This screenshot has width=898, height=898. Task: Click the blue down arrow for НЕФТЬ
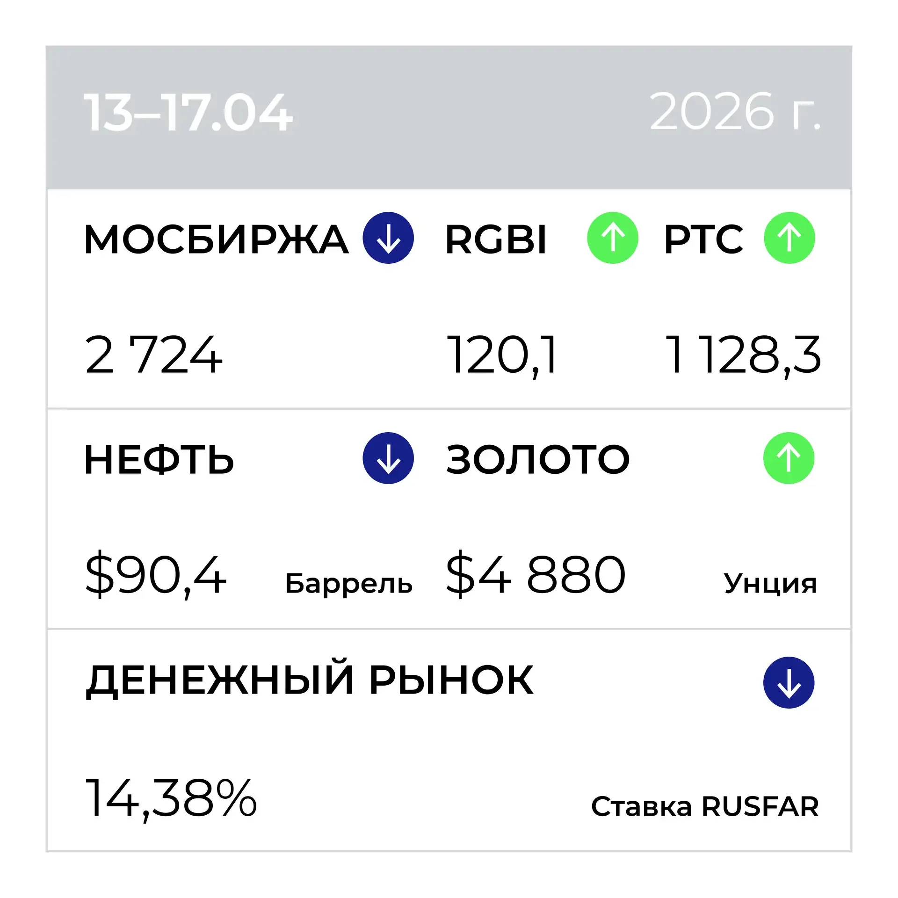click(x=388, y=458)
